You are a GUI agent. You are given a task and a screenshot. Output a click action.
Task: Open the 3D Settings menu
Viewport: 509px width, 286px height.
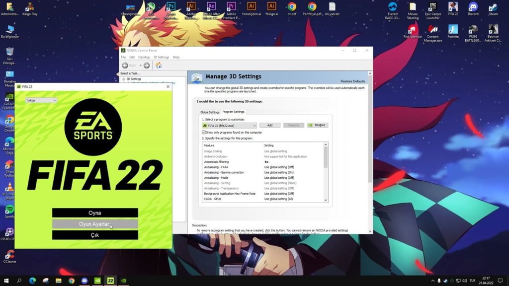161,57
